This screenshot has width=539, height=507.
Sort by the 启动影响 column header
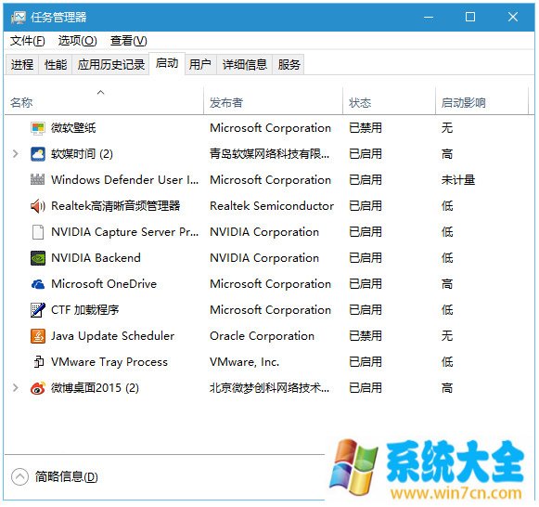point(481,102)
